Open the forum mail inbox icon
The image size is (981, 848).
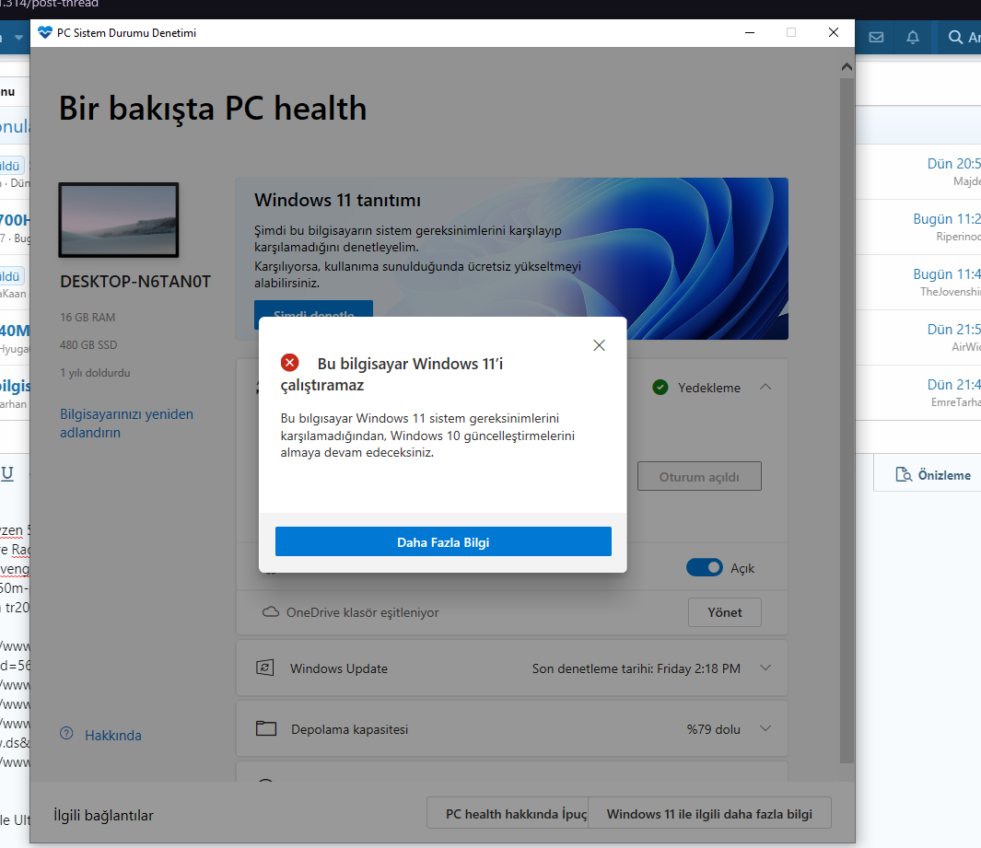click(877, 38)
